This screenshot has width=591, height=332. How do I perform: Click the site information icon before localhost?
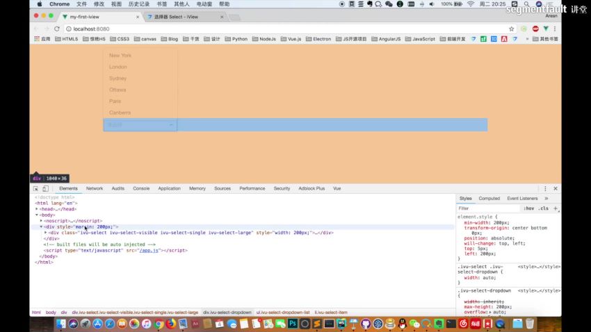coord(69,28)
